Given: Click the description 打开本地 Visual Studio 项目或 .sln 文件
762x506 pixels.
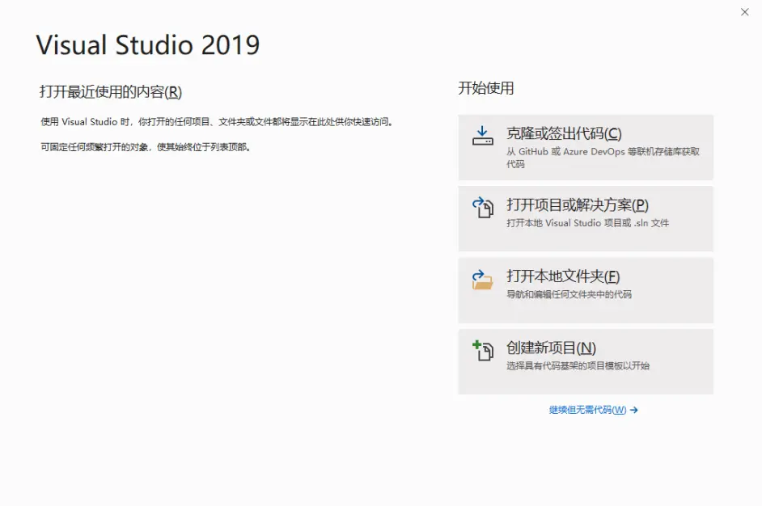Looking at the screenshot, I should coord(587,223).
